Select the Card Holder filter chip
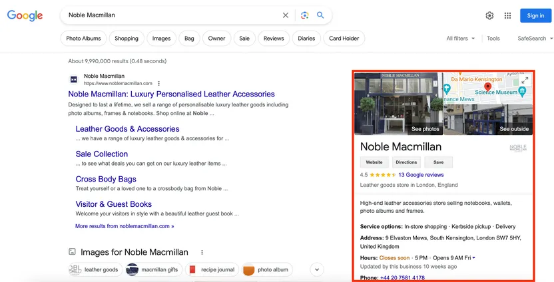This screenshot has height=282, width=554. [344, 39]
